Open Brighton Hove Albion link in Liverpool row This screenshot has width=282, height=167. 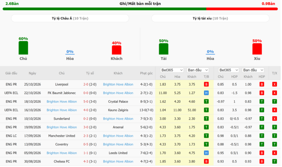point(118,84)
